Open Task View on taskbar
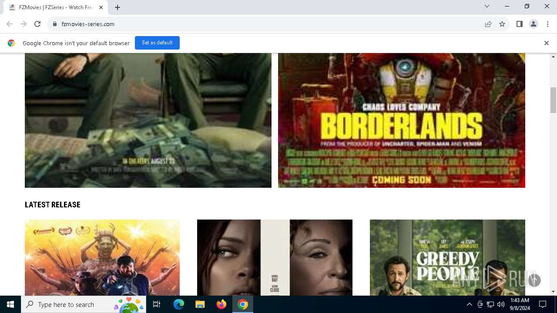Image resolution: width=557 pixels, height=313 pixels. click(157, 304)
